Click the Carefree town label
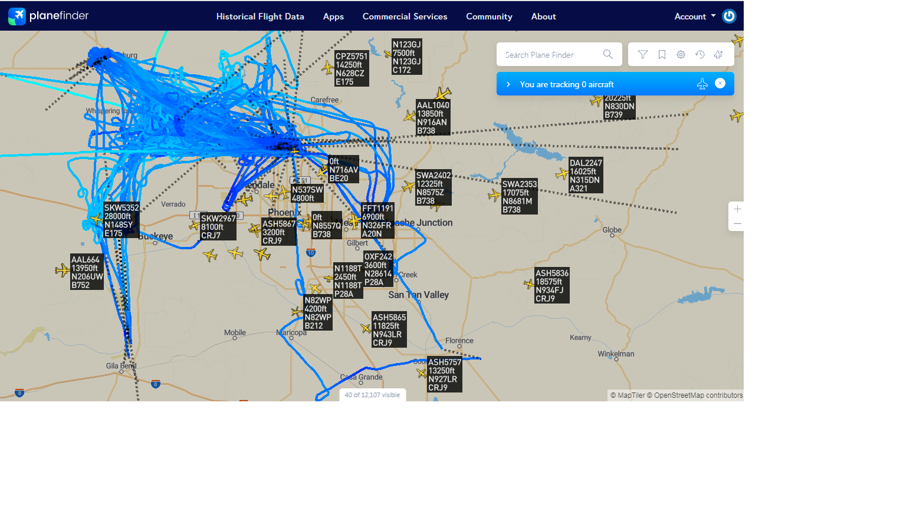This screenshot has height=508, width=913. tap(324, 100)
